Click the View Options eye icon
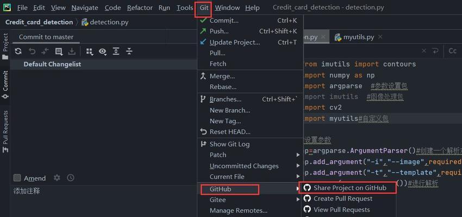The image size is (462, 217). coord(103,51)
